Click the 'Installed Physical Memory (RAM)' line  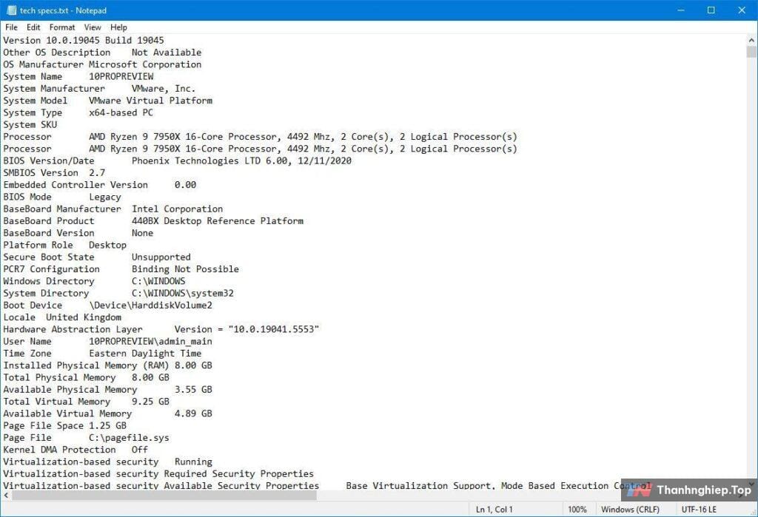108,365
